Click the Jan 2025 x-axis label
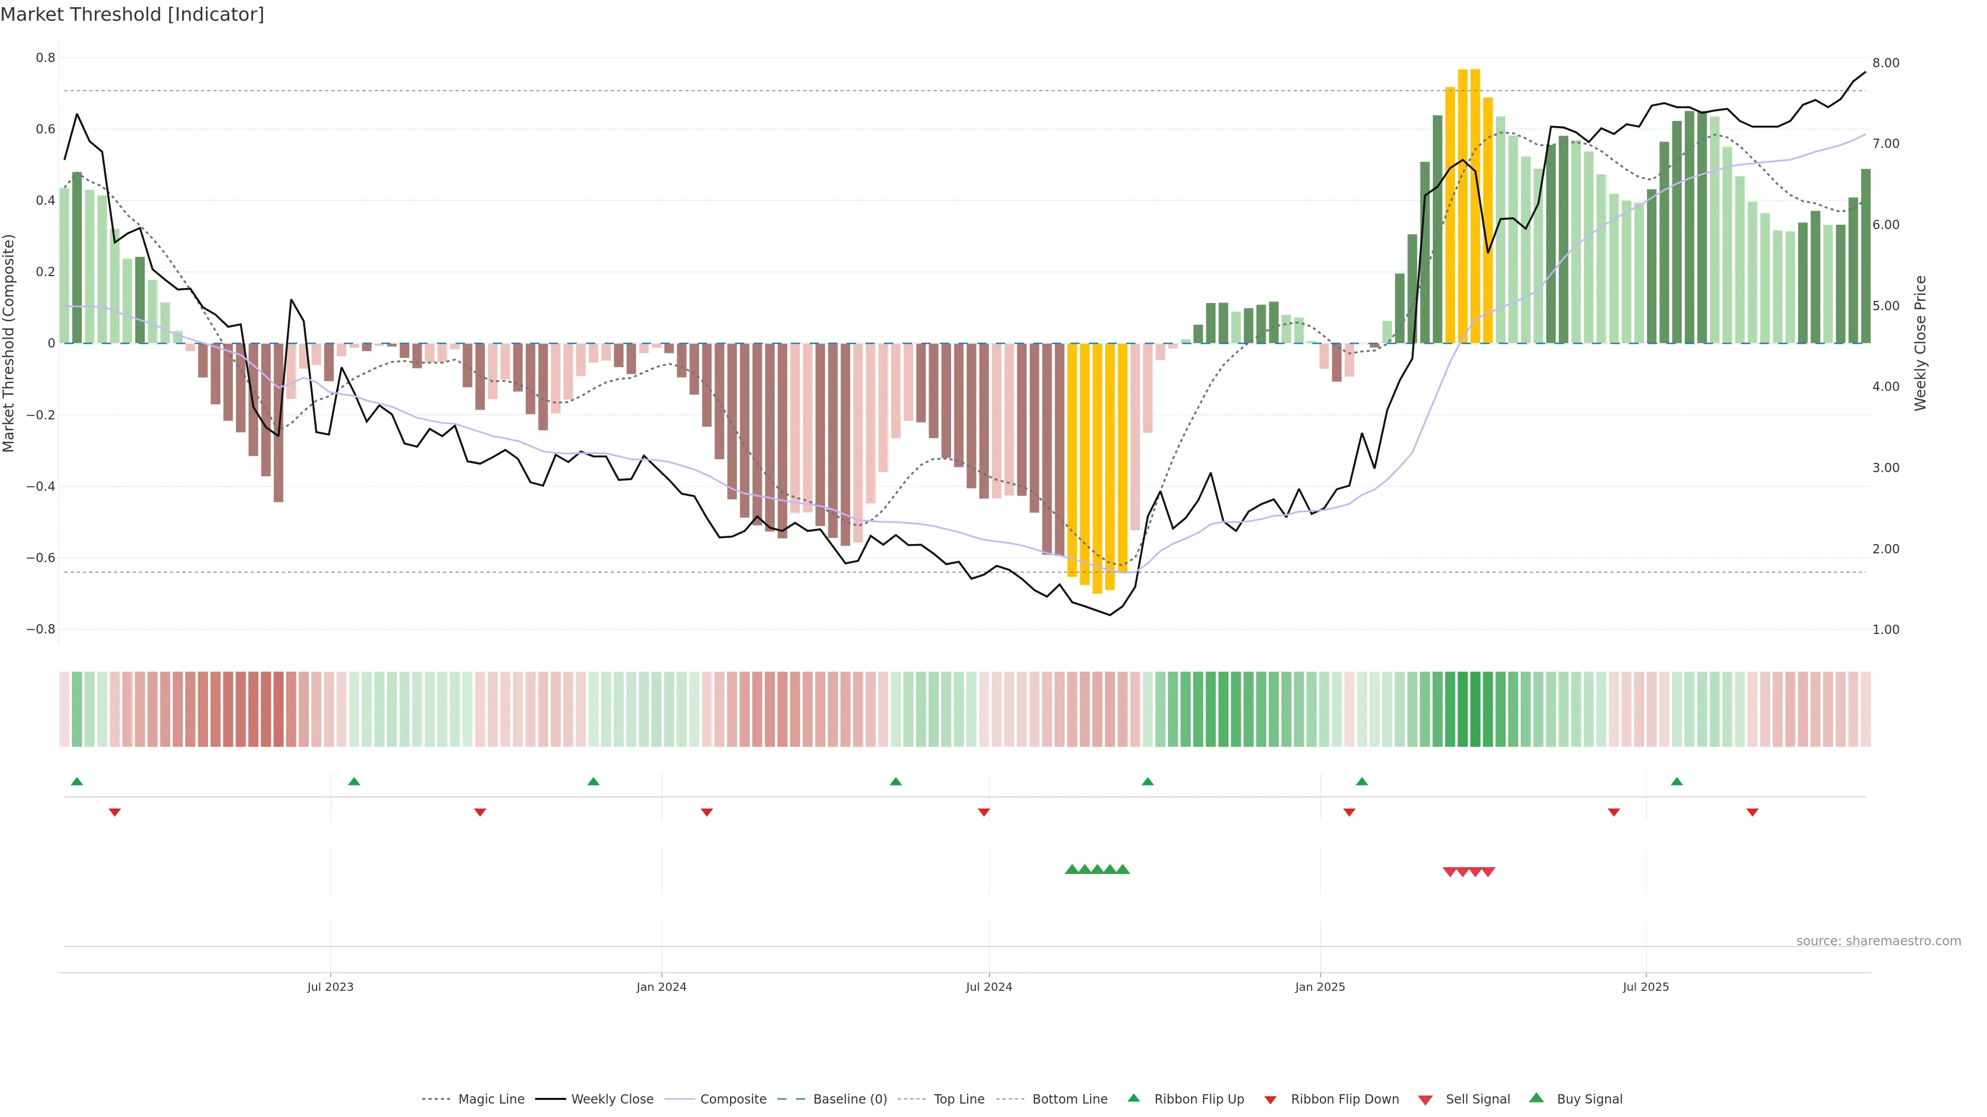1987x1117 pixels. pyautogui.click(x=1320, y=987)
